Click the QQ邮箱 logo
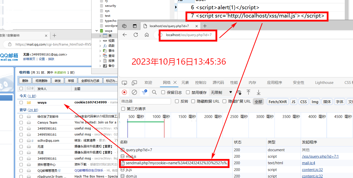Screen dimensions: 353x178 [9, 57]
